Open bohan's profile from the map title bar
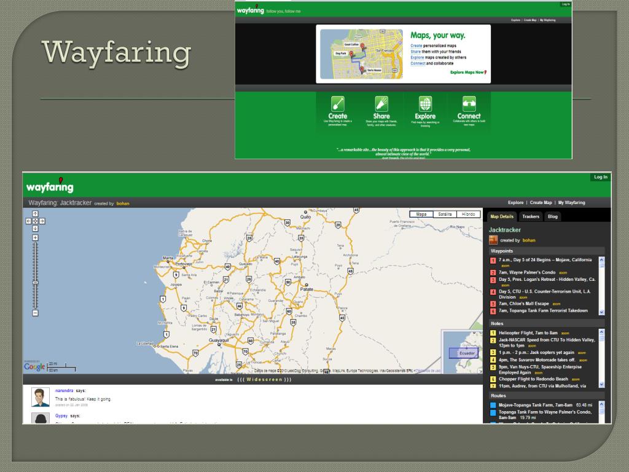This screenshot has width=629, height=472. click(123, 203)
